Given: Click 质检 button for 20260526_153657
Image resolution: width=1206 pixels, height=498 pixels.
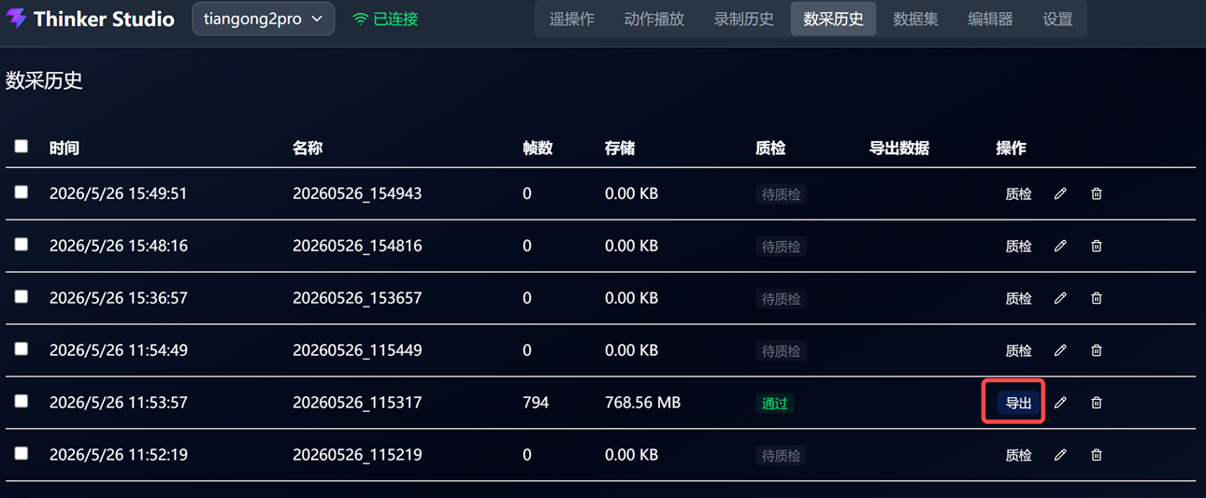Looking at the screenshot, I should [x=1018, y=299].
